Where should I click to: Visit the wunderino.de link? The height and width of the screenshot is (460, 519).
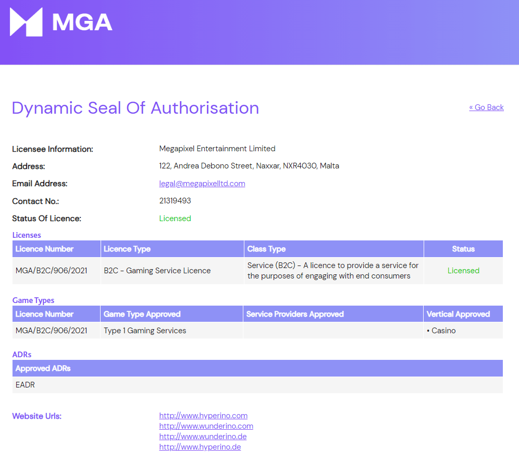point(203,436)
